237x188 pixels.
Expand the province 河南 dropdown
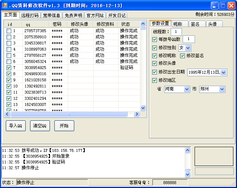tap(187, 89)
